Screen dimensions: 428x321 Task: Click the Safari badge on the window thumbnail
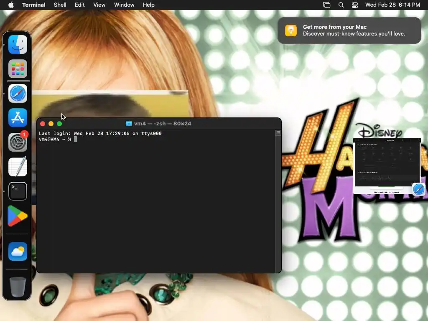pos(418,189)
